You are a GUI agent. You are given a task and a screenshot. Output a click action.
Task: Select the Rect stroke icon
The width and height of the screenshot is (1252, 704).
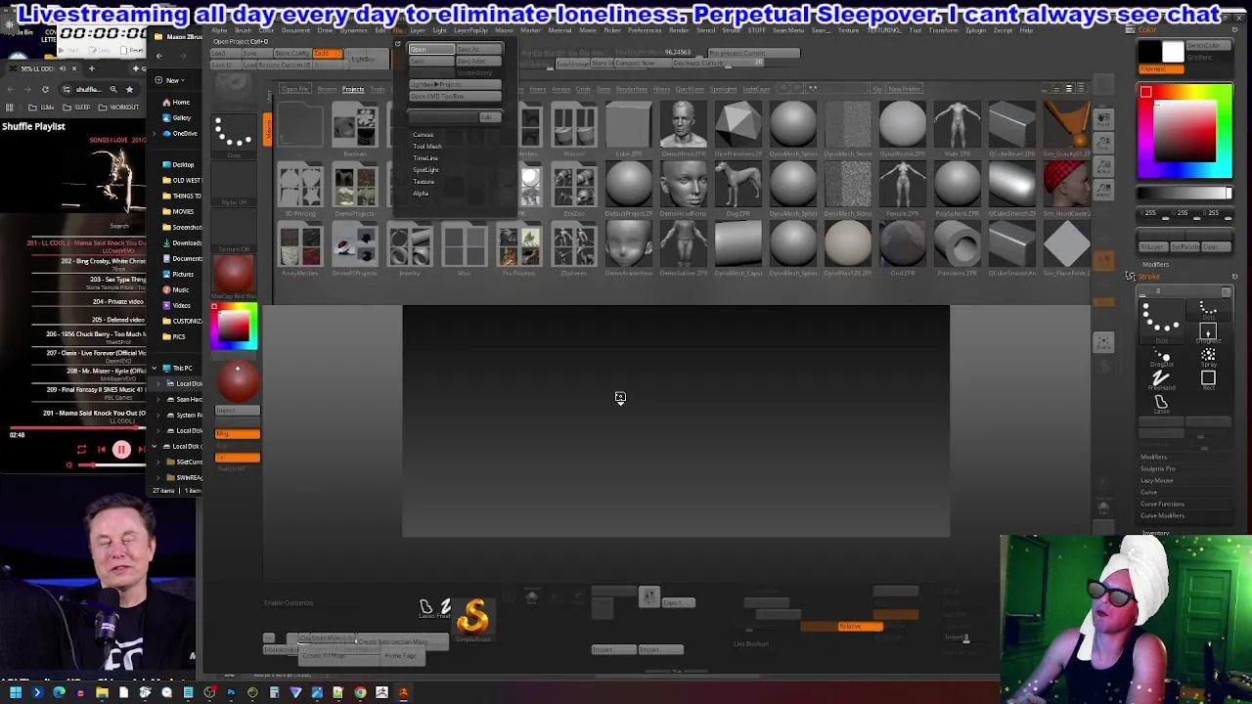pos(1208,379)
